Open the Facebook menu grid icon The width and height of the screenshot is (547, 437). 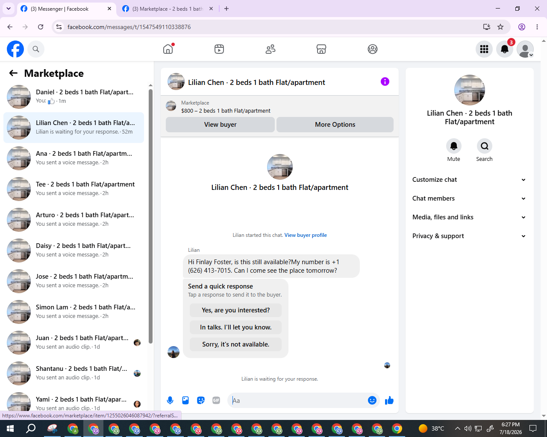point(484,49)
